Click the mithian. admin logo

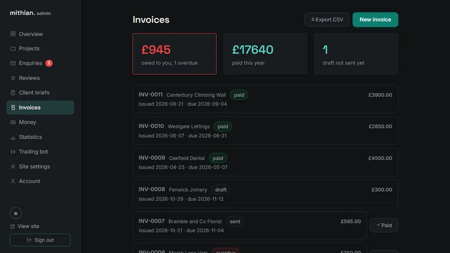(x=30, y=13)
